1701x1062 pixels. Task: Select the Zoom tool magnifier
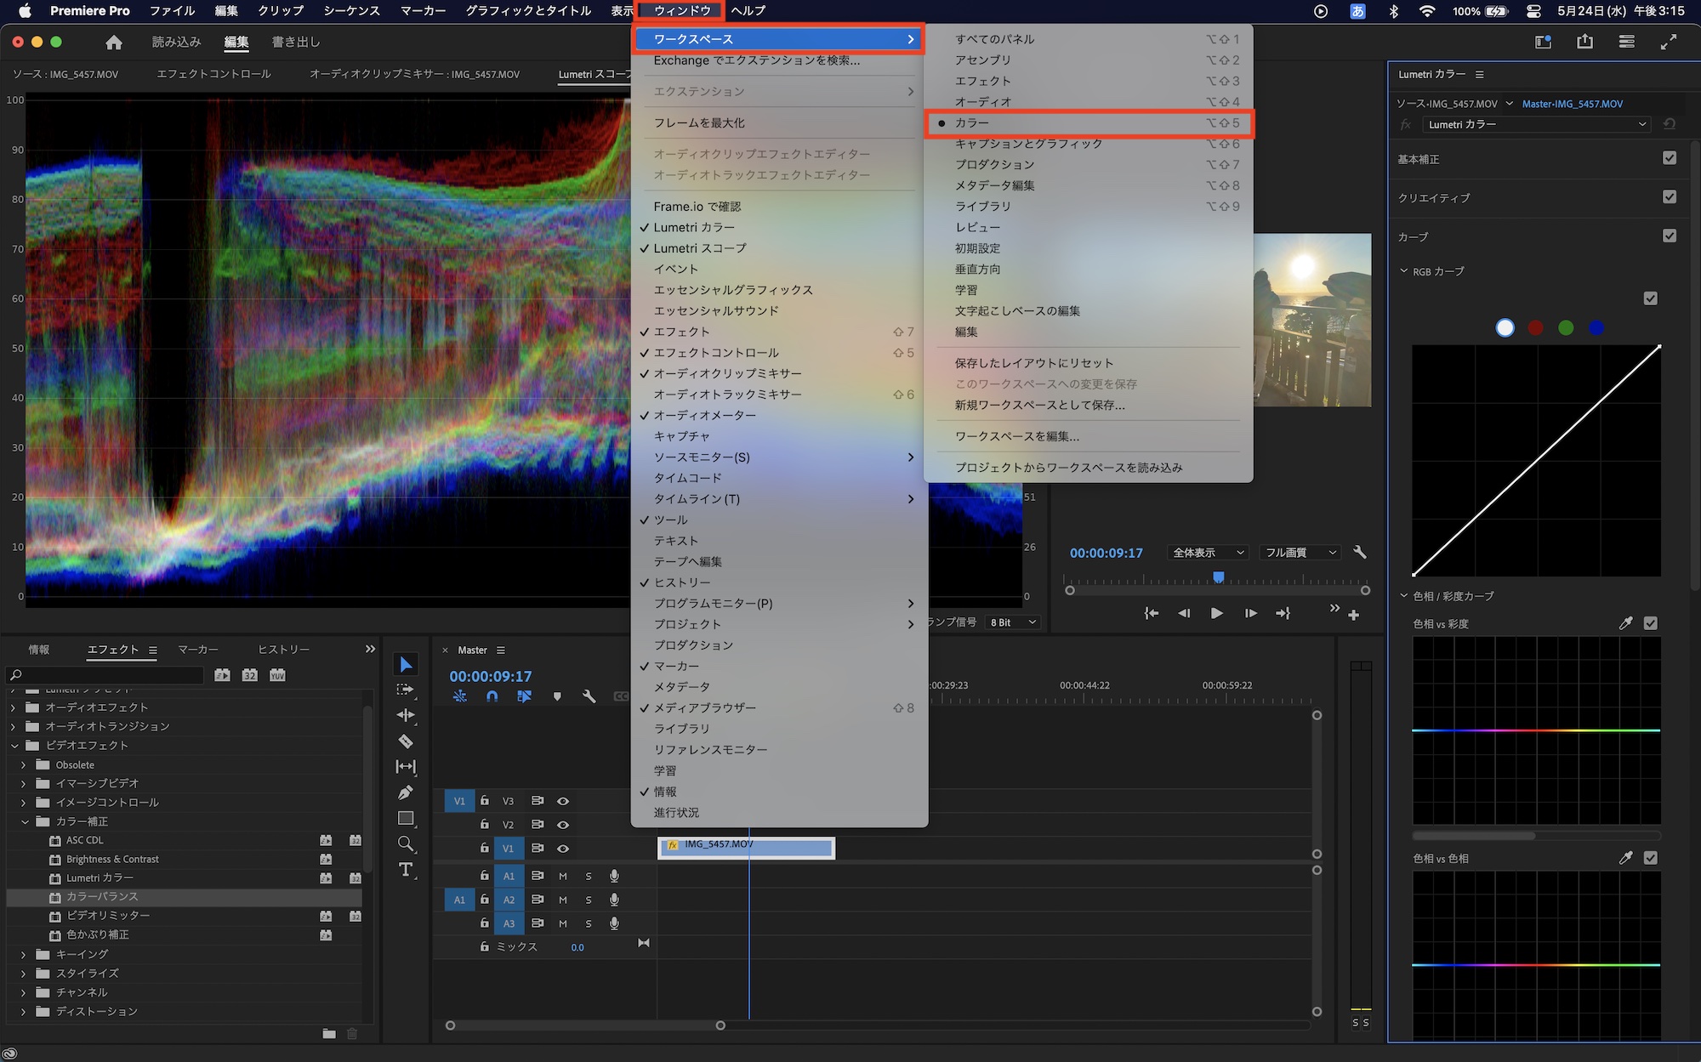point(406,843)
